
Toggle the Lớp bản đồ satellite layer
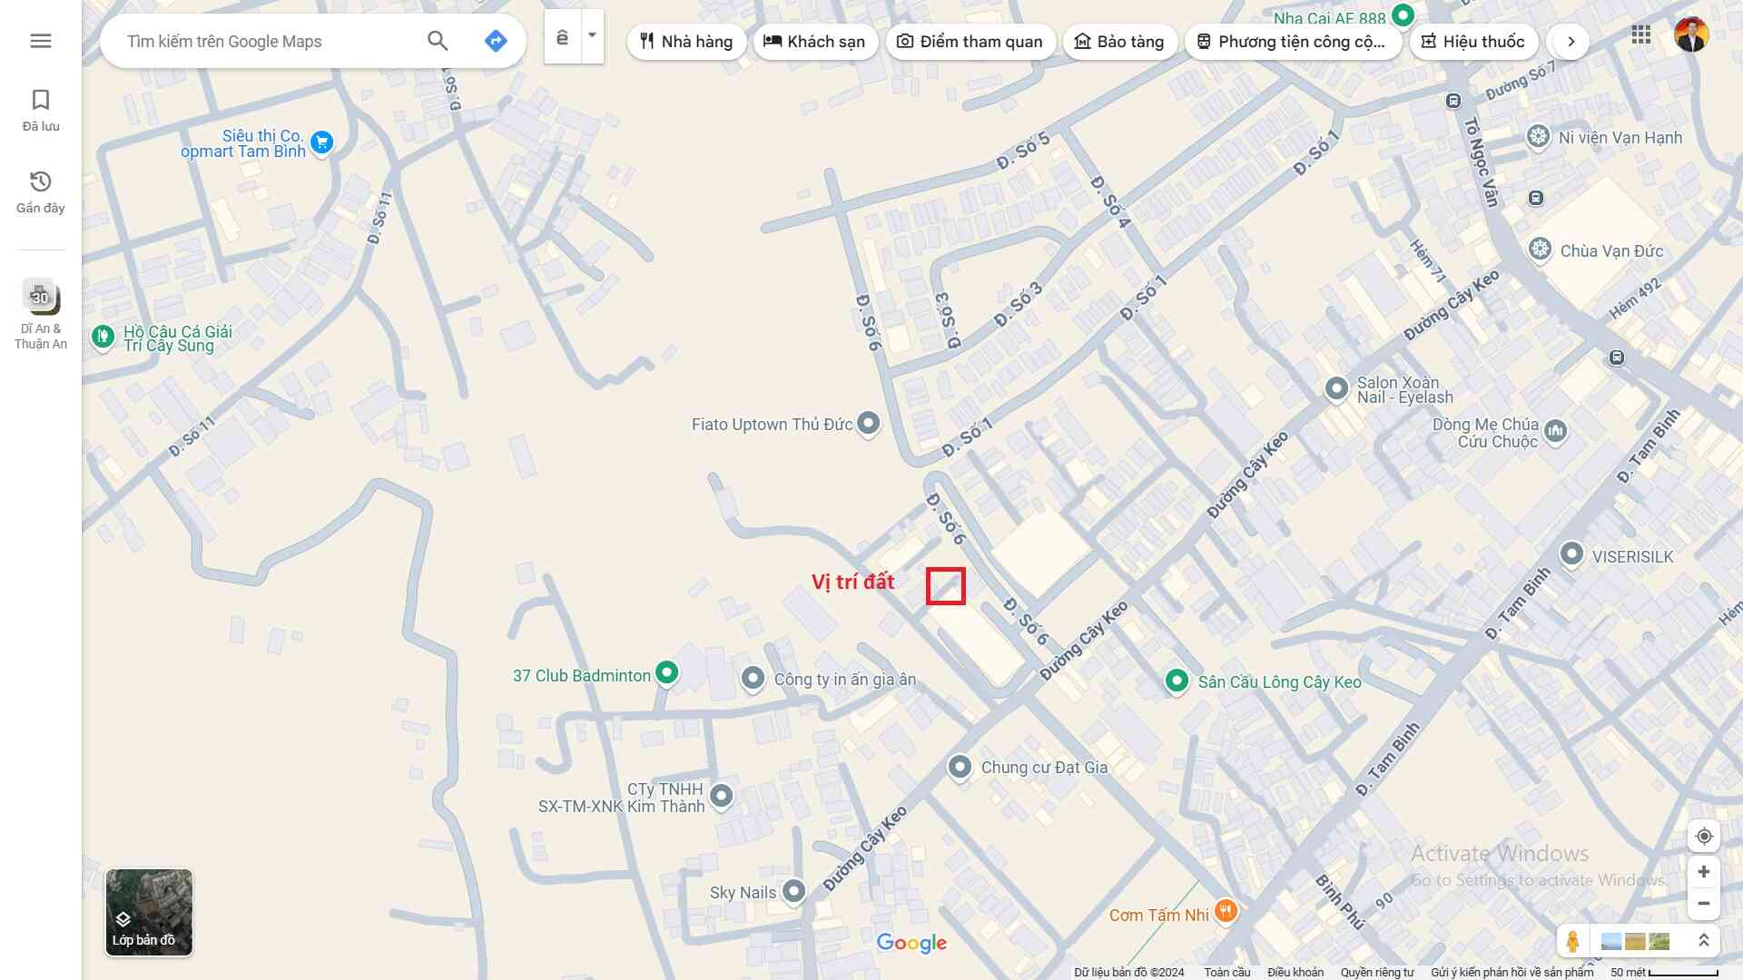149,912
